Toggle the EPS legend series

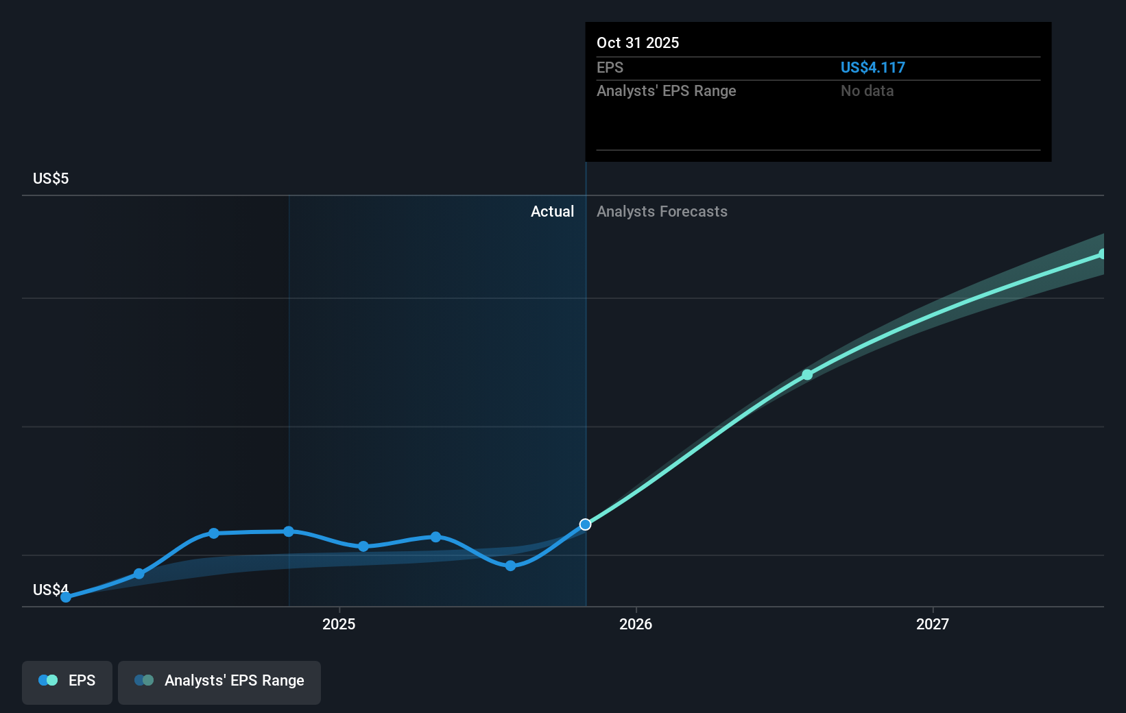(67, 681)
